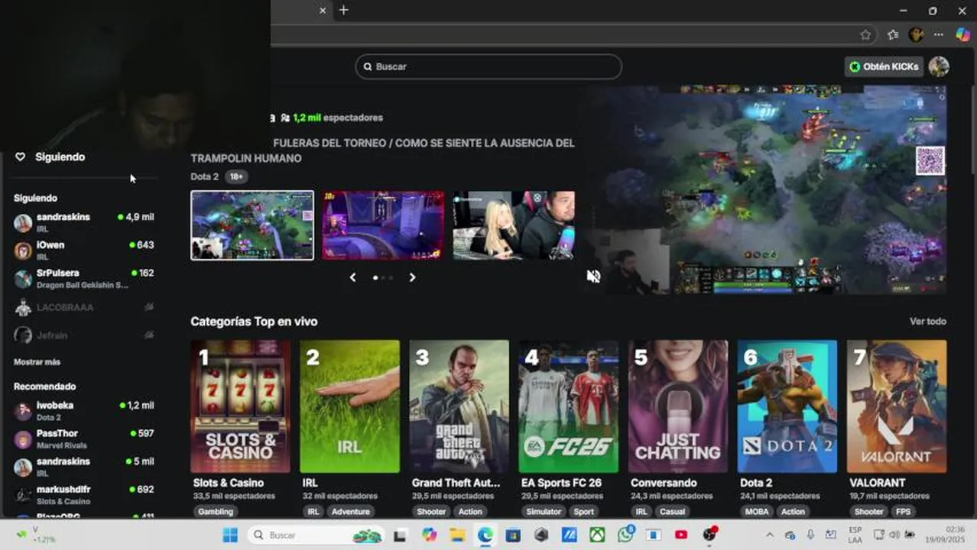
Task: Open Edge settings and more menu
Action: pyautogui.click(x=939, y=34)
